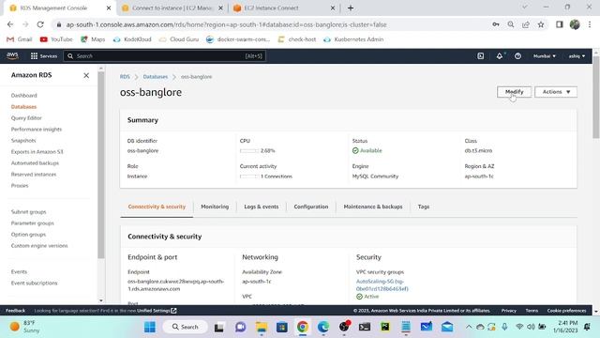Screen dimensions: 600x338
Task: Open the Mumbai region dropdown
Action: click(545, 56)
